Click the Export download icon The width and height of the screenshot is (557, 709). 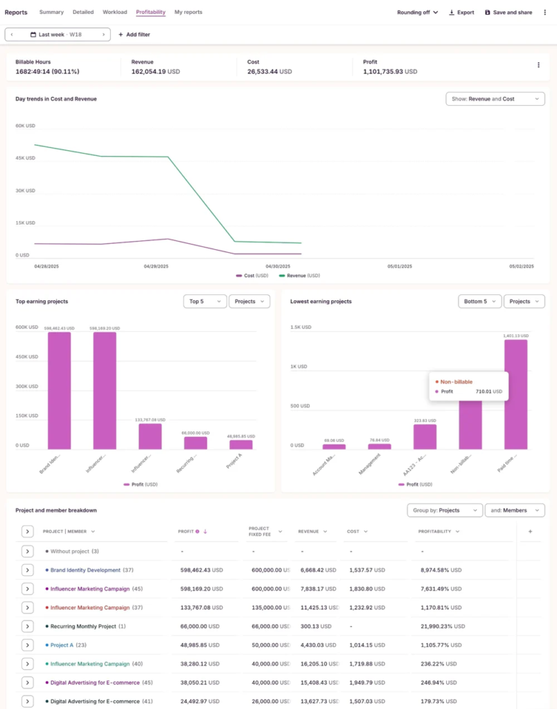click(452, 12)
